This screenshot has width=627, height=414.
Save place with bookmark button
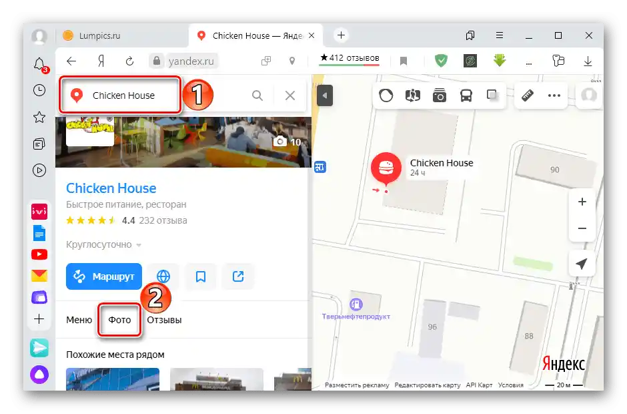(x=201, y=276)
